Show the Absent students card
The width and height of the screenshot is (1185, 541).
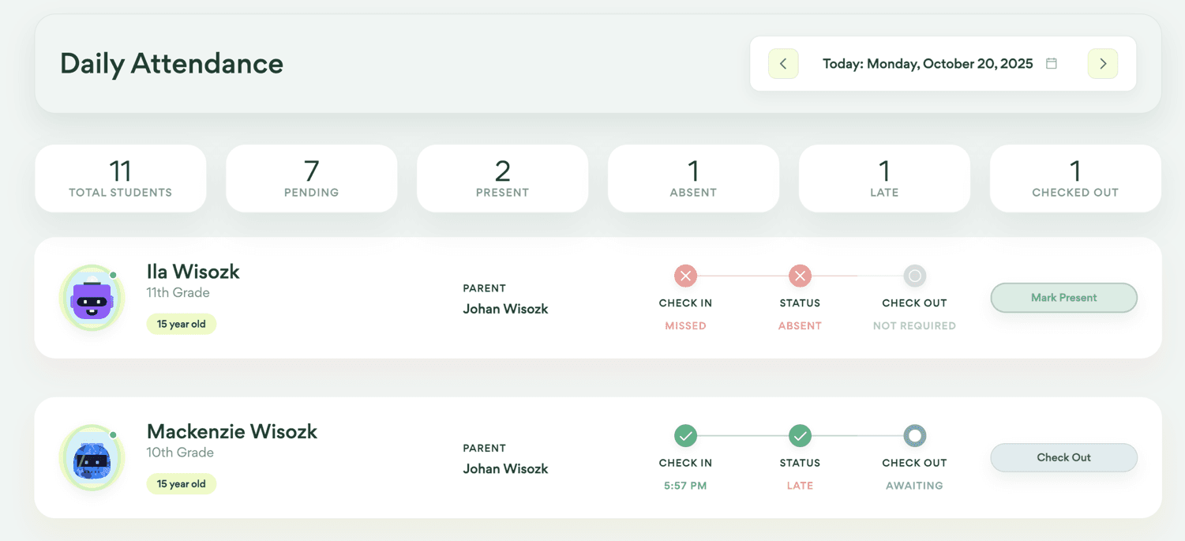tap(693, 178)
